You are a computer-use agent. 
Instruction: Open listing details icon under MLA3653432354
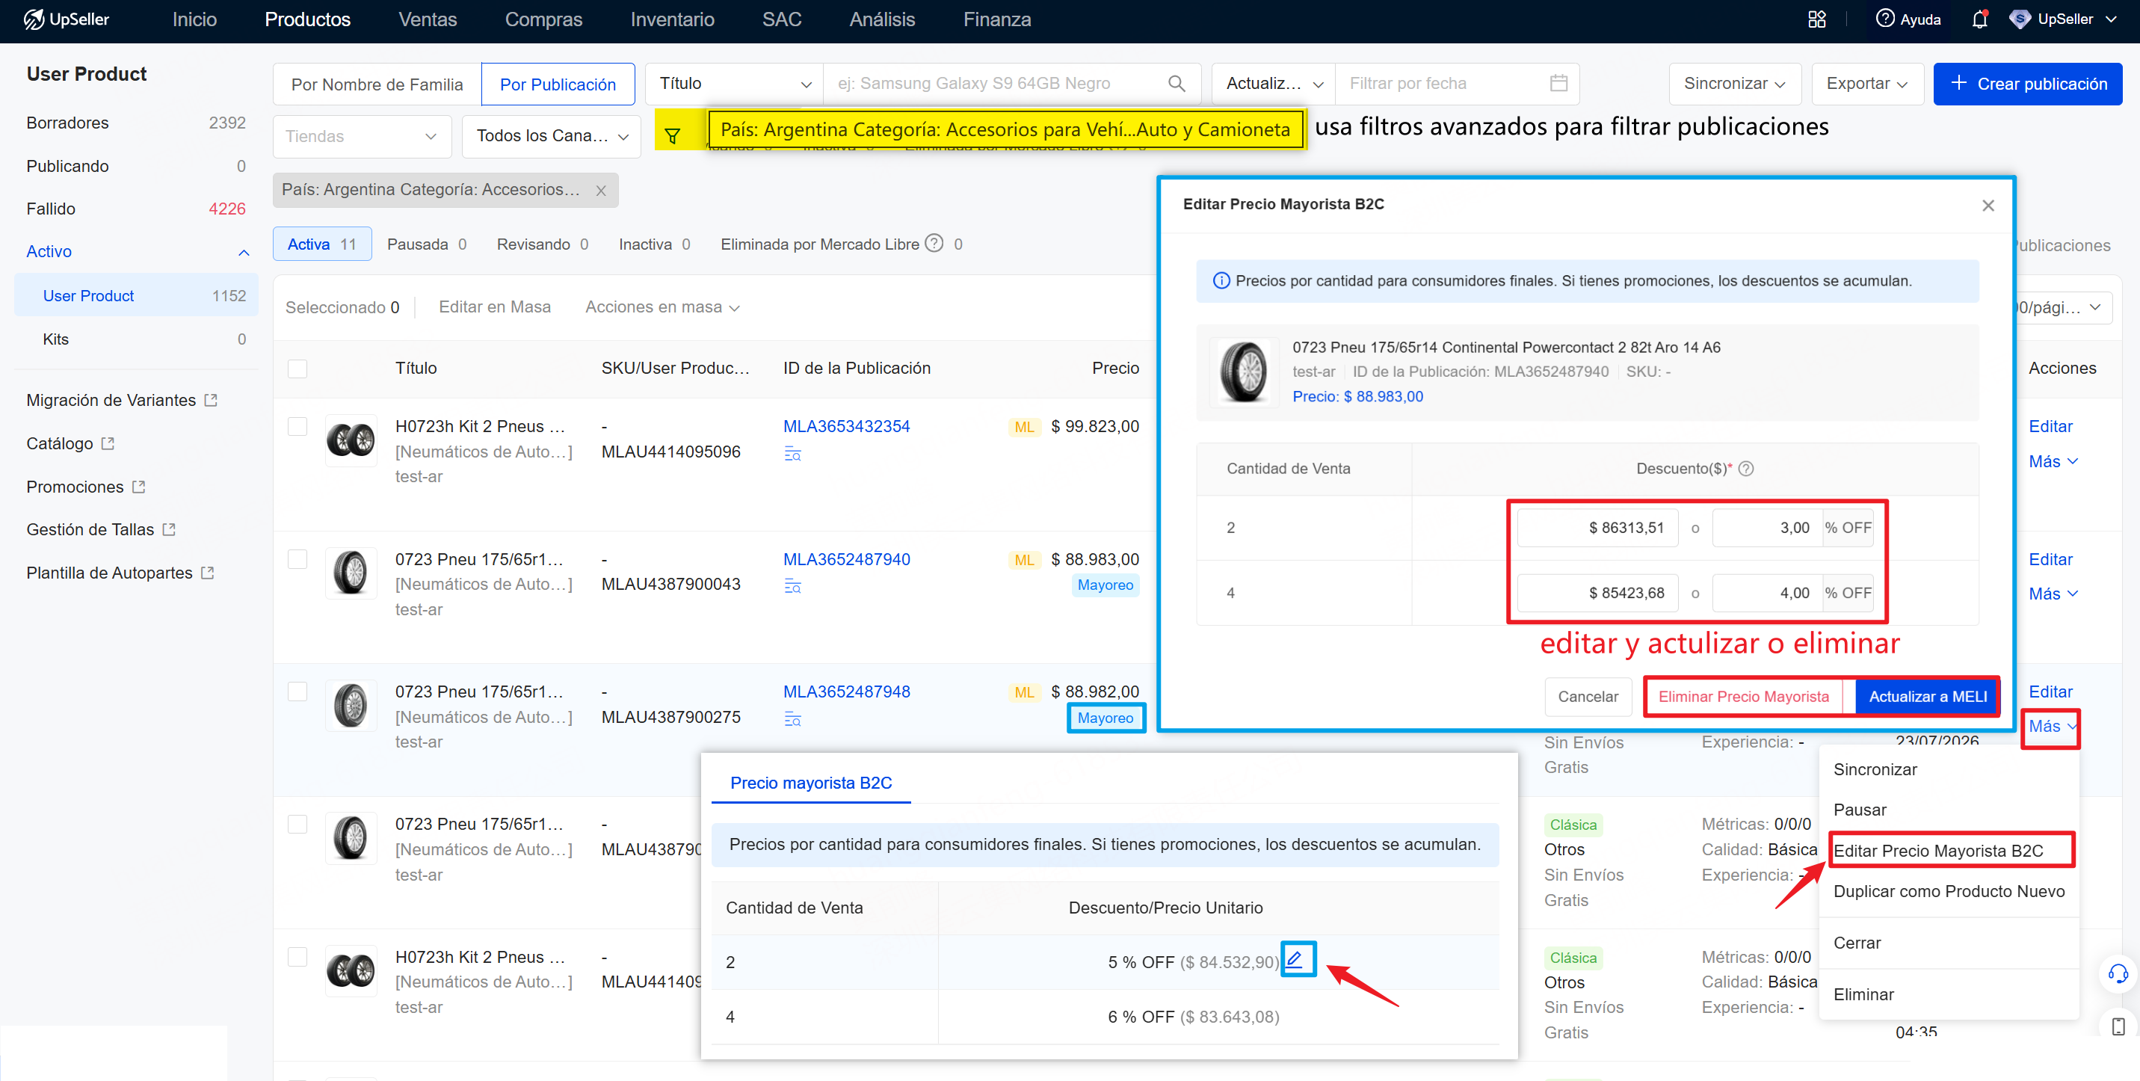coord(792,454)
